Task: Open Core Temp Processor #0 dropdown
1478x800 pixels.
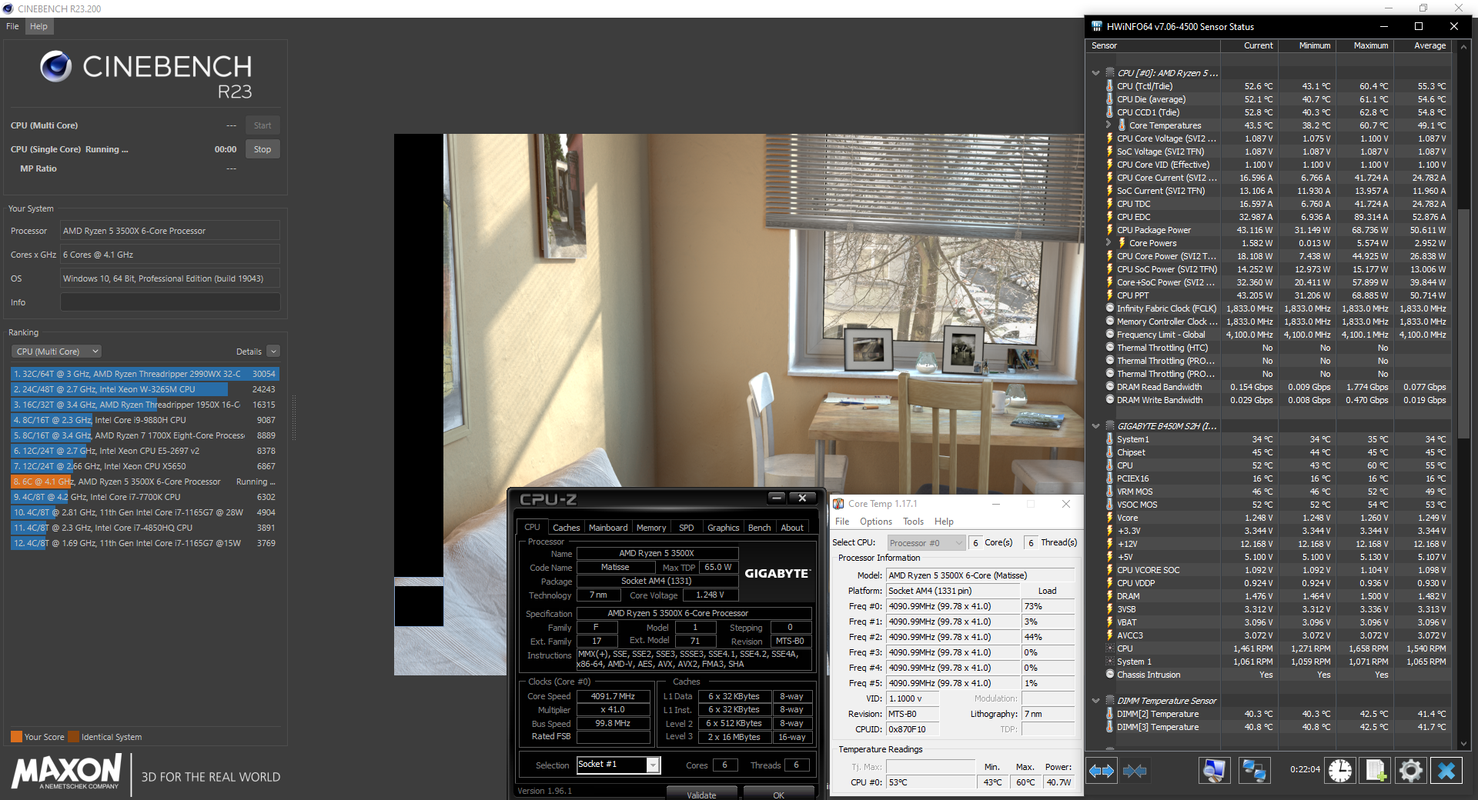Action: (927, 543)
